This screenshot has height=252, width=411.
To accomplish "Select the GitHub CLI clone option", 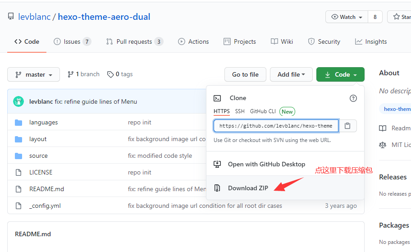I will pyautogui.click(x=263, y=111).
